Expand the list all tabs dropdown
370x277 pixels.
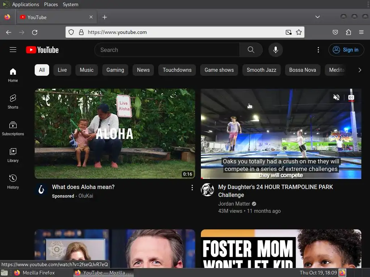click(x=318, y=17)
